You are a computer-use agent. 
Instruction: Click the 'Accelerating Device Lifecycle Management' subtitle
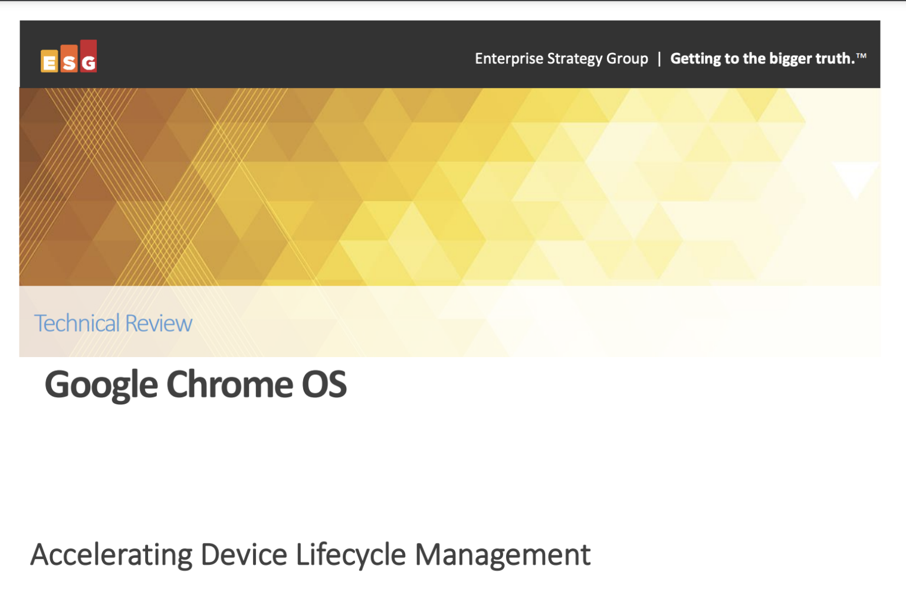pos(310,555)
